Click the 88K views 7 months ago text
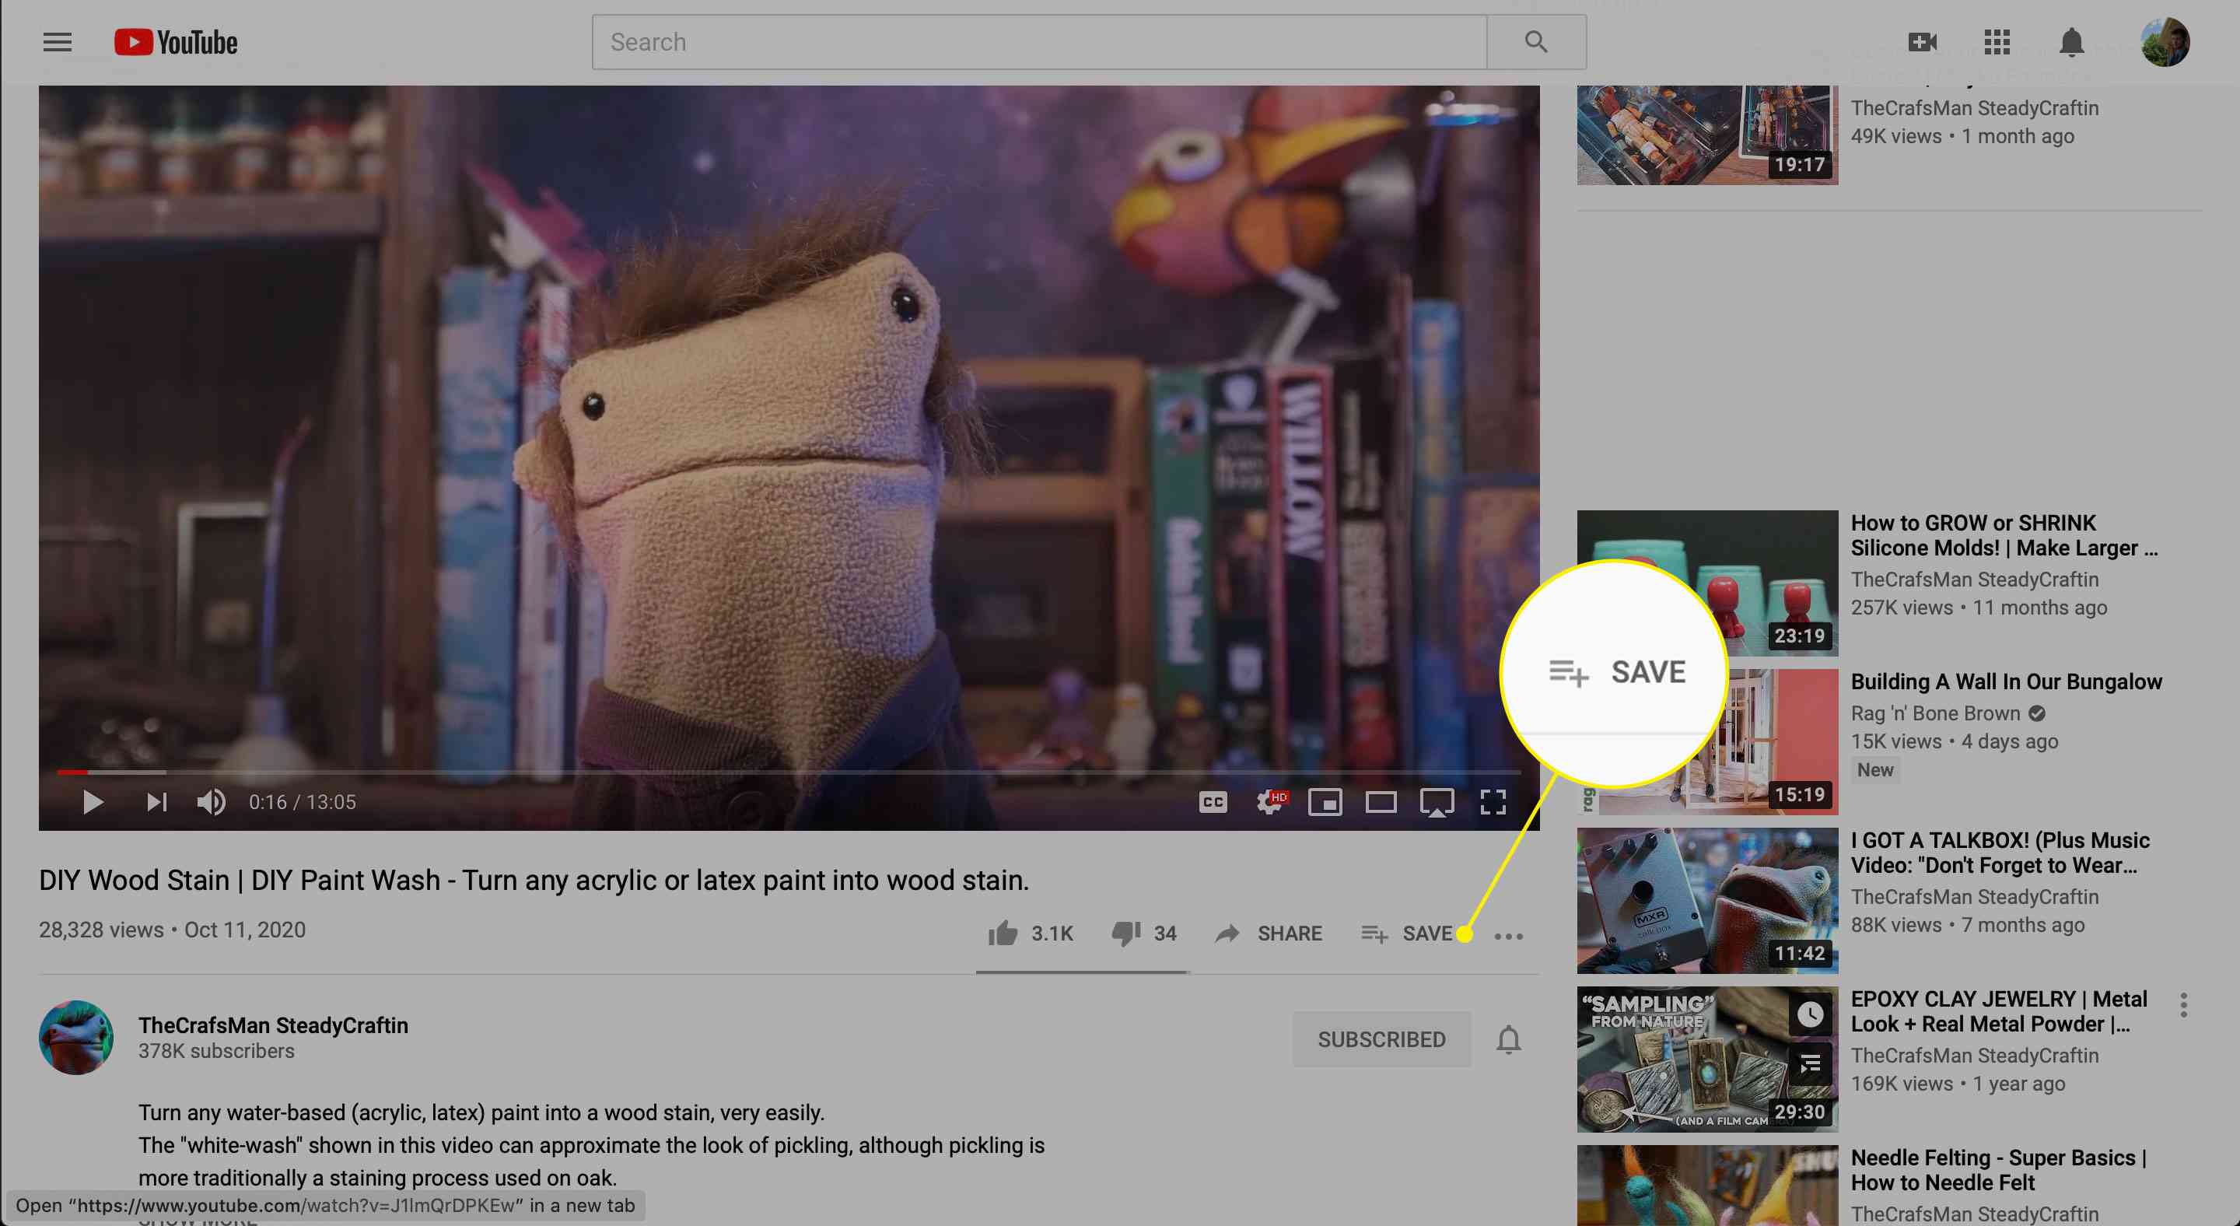The height and width of the screenshot is (1226, 2240). point(1967,924)
